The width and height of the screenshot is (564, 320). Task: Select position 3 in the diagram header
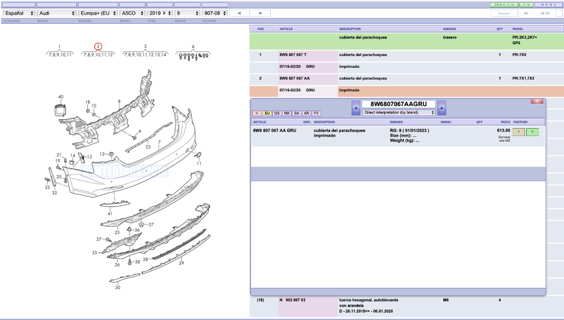point(145,47)
